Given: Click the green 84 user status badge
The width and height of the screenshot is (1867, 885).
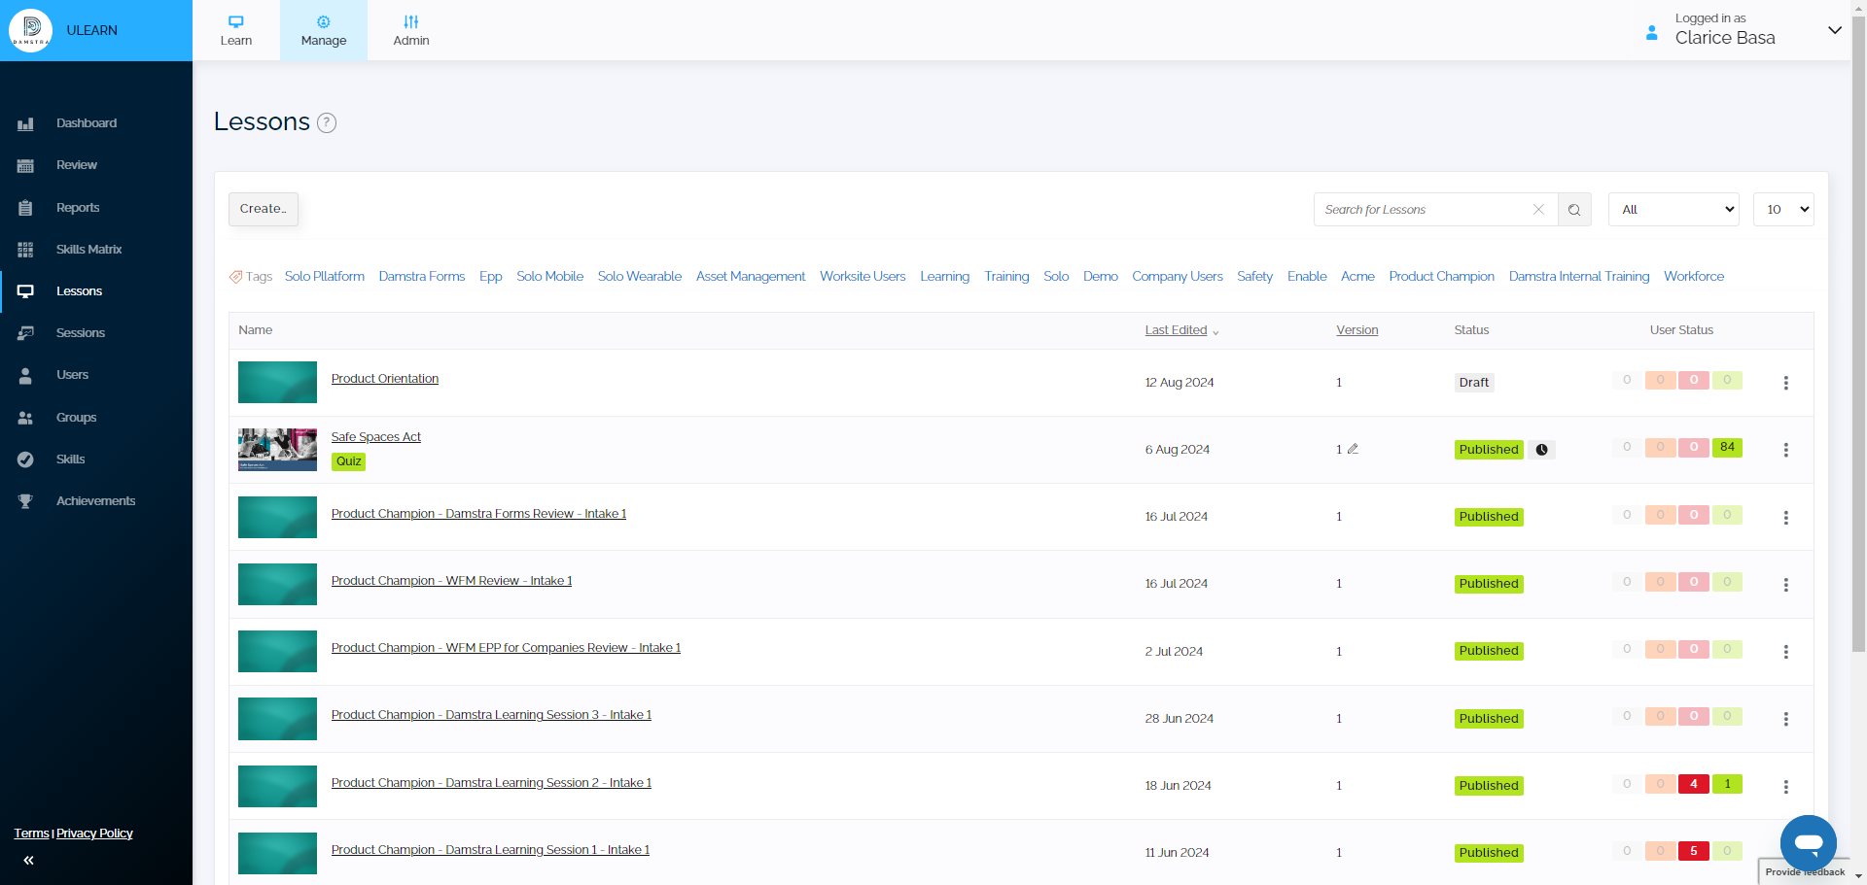Looking at the screenshot, I should 1727,448.
